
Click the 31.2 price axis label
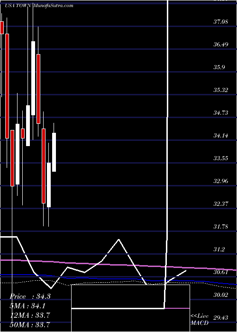pos(219,249)
